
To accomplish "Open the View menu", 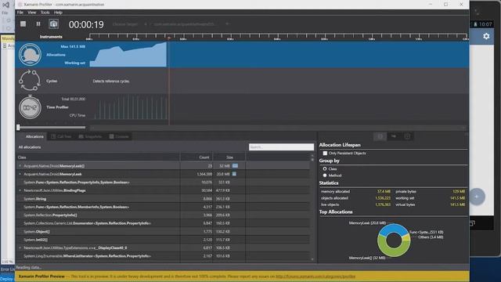I will pos(31,13).
